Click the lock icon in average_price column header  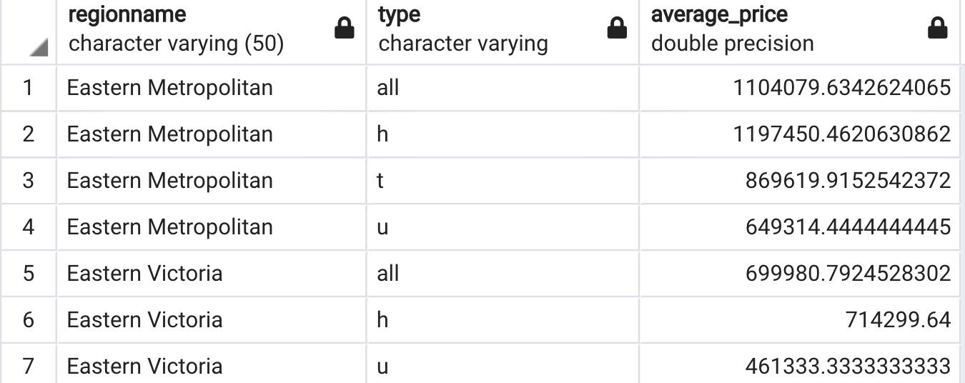tap(937, 29)
